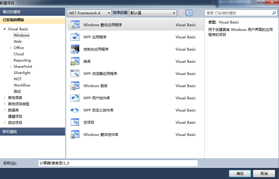The width and height of the screenshot is (279, 179).
Task: Select the Workflow category
Action: [22, 85]
